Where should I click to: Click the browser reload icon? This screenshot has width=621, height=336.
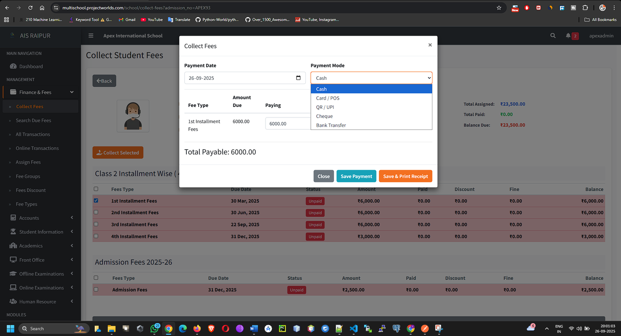pos(30,8)
